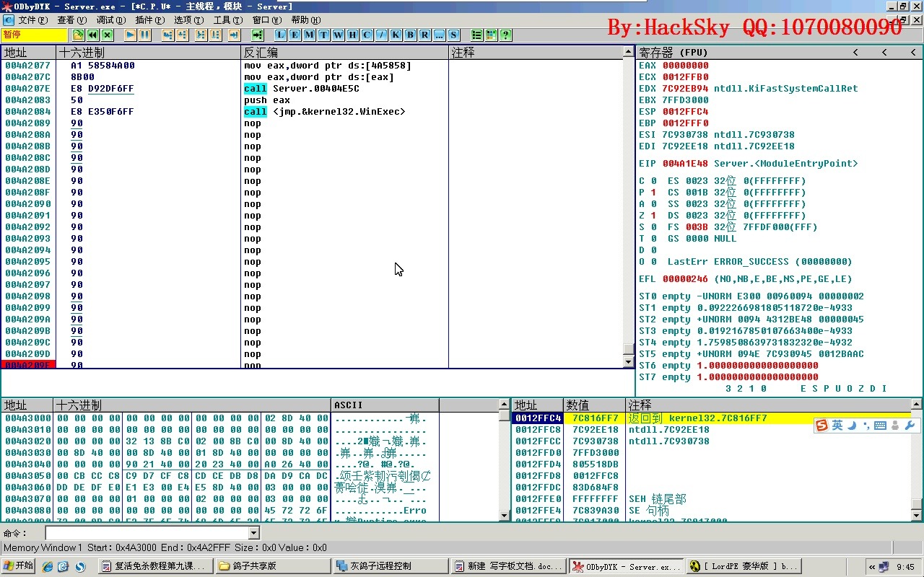Click the disassembly scrollbar up arrow

pyautogui.click(x=629, y=52)
